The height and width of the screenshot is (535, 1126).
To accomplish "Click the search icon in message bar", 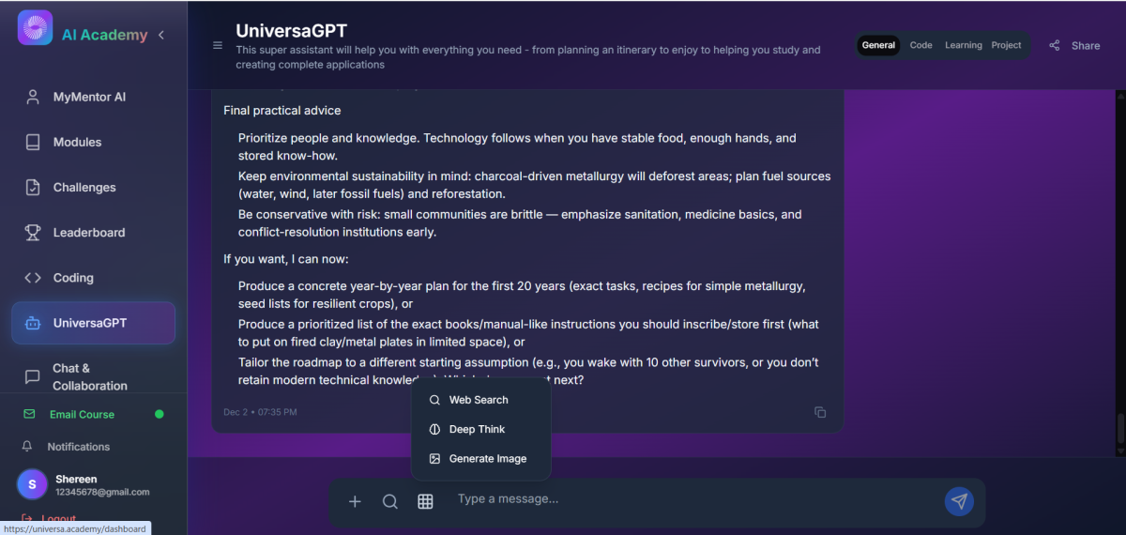I will 390,501.
